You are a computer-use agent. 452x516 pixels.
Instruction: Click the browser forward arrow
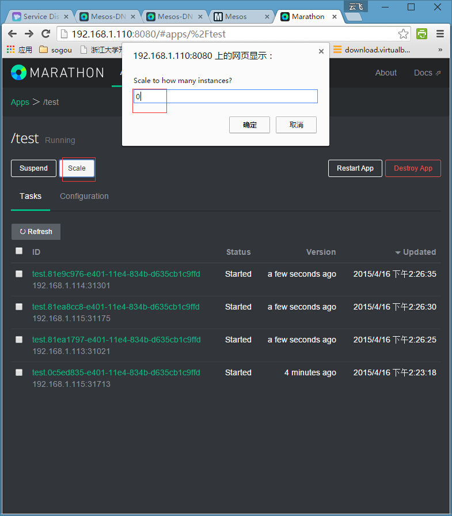click(x=29, y=33)
